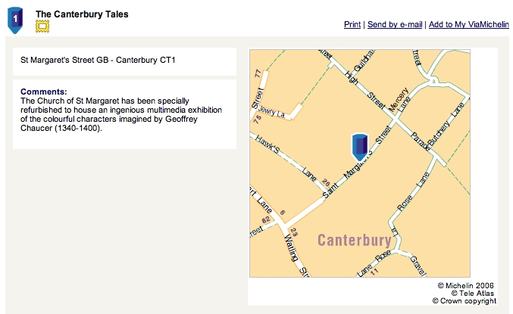Click the Butchery Lane label on map
The width and height of the screenshot is (513, 314).
click(446, 124)
